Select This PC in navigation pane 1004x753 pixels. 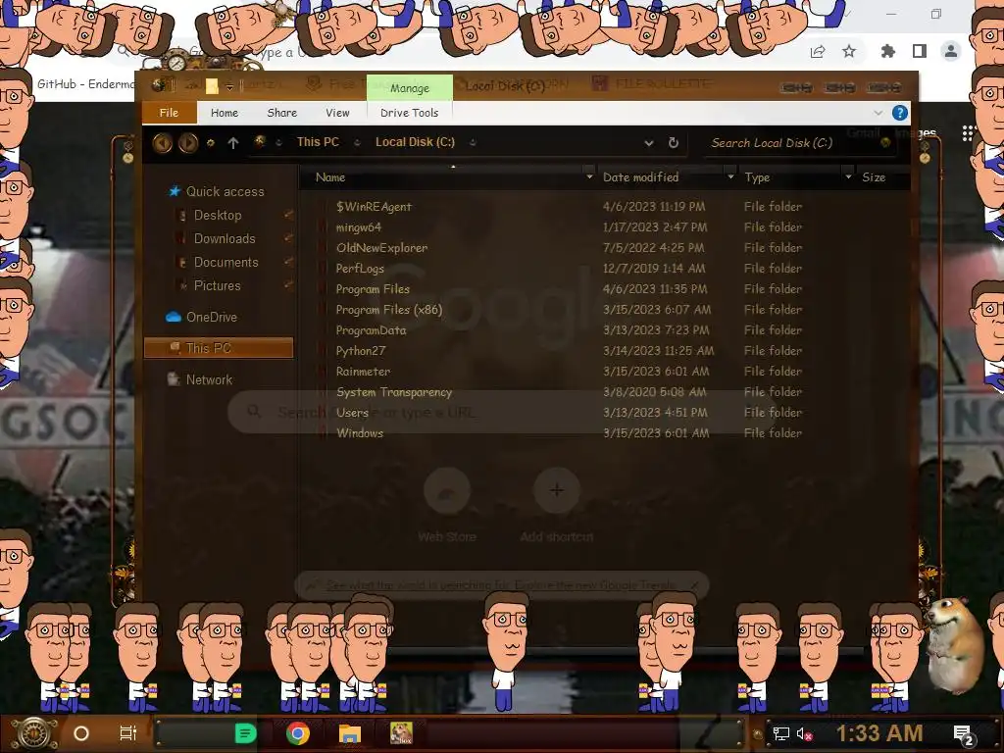pos(219,348)
